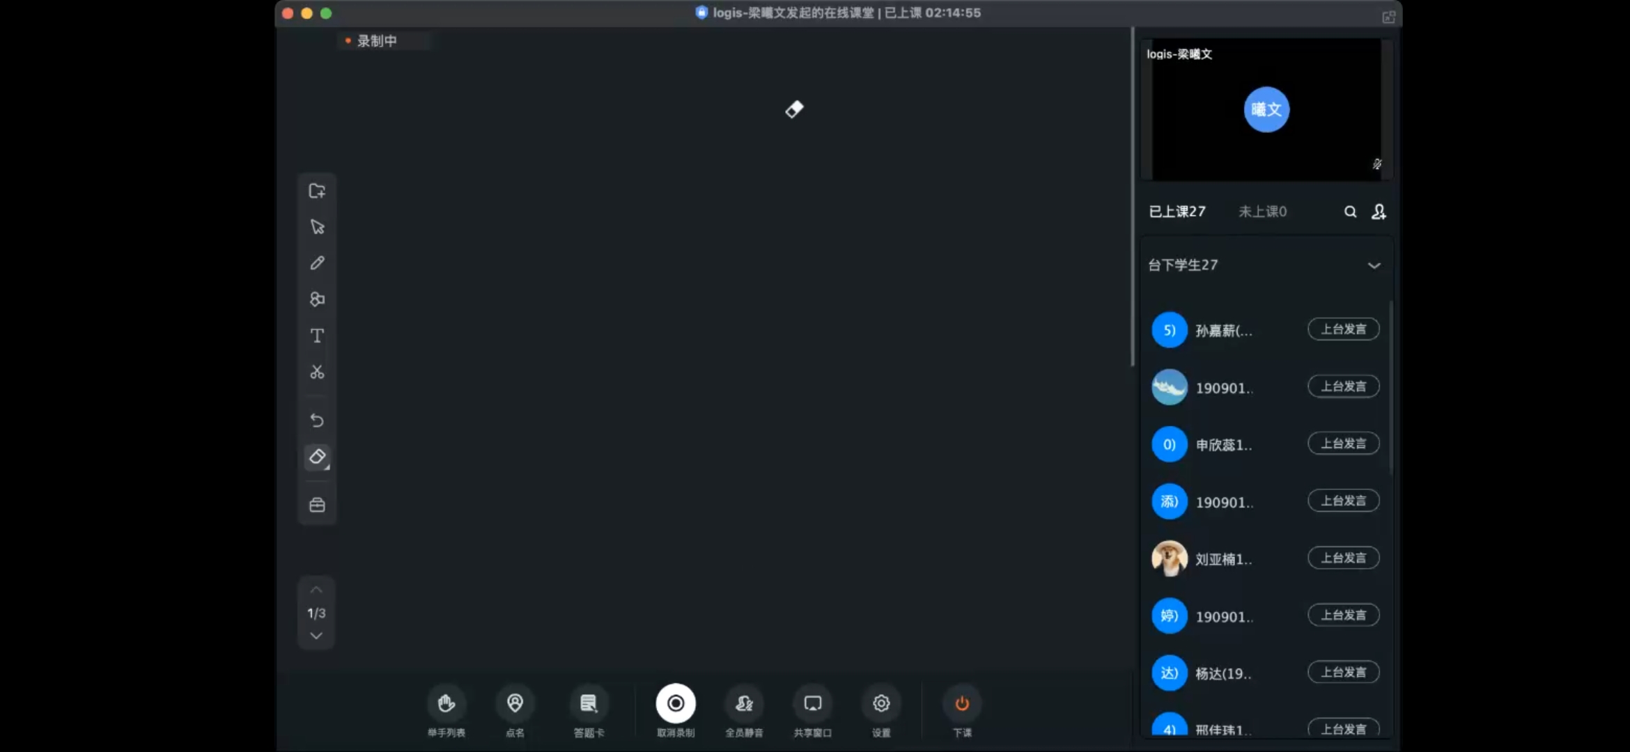This screenshot has height=752, width=1630.
Task: Choose the Text tool
Action: click(317, 336)
